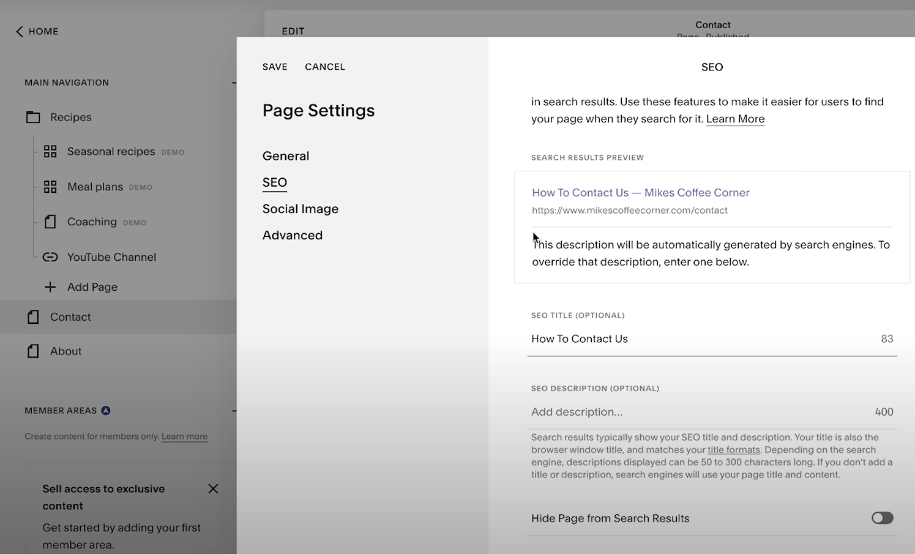
Task: Toggle Hide Page from Search Results switch
Action: point(882,518)
